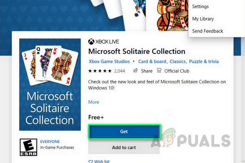Click the Share arrow icon
The height and width of the screenshot is (163, 245).
[x=135, y=71]
